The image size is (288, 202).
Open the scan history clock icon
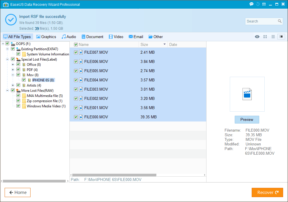pyautogui.click(x=258, y=4)
